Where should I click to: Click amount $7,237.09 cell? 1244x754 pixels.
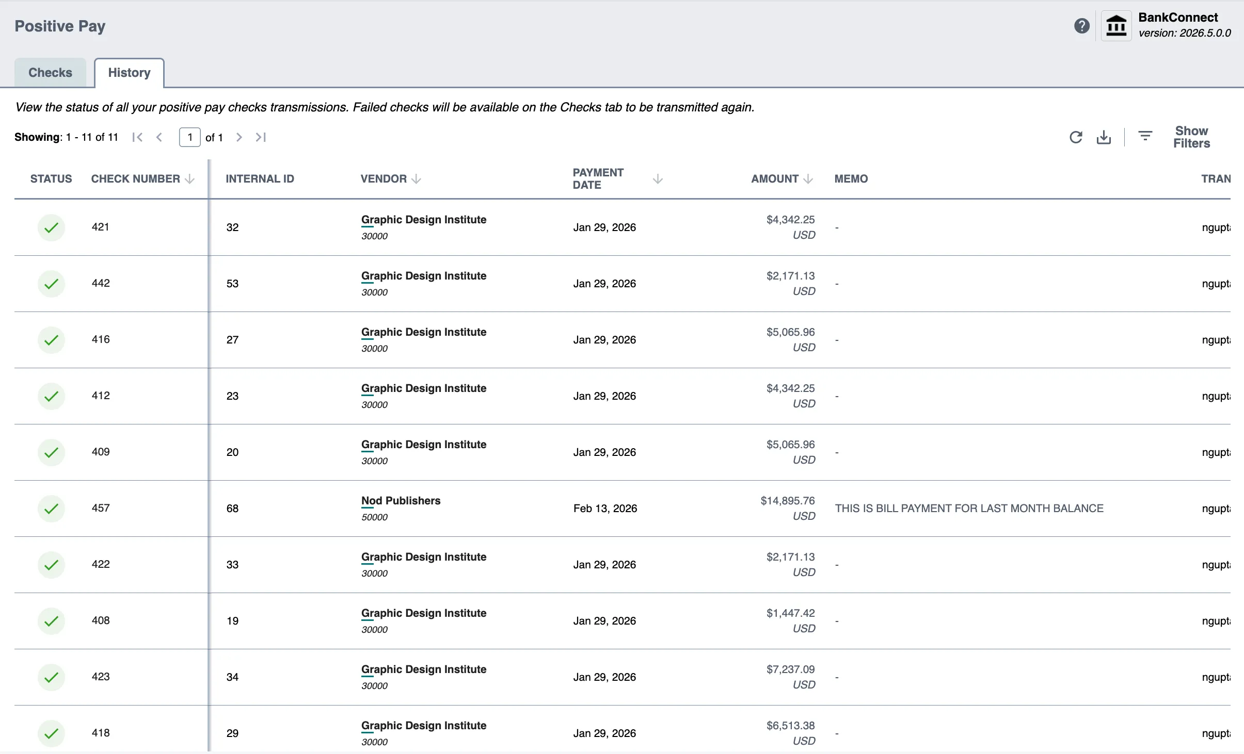point(790,669)
